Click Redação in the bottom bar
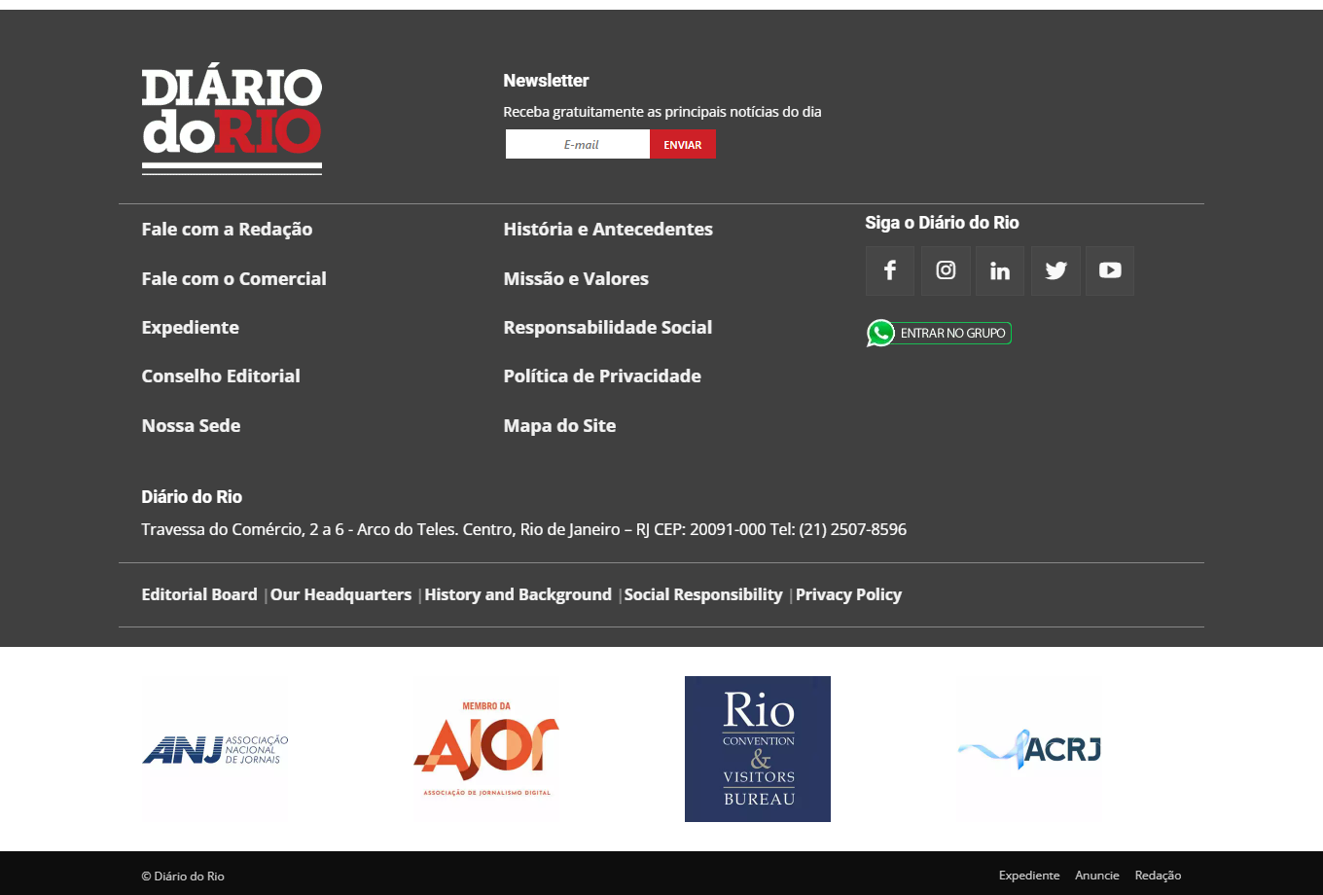 click(1158, 876)
